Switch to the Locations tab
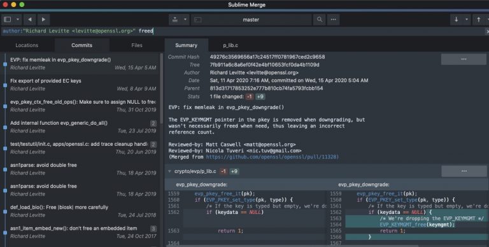489x247 pixels. [27, 45]
